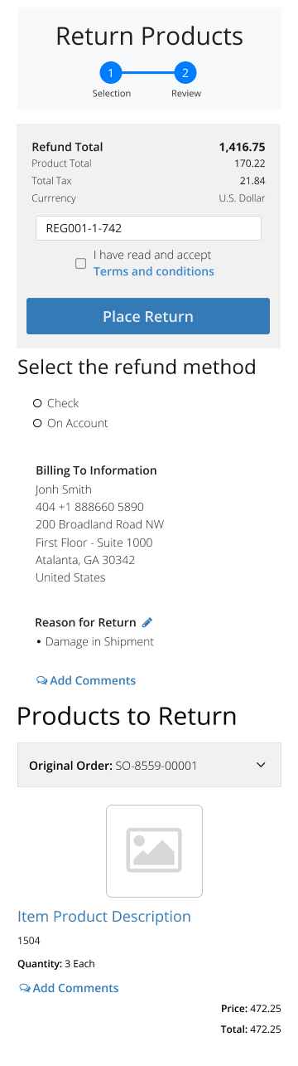Image resolution: width=298 pixels, height=1066 pixels.
Task: Select the On Account refund method
Action: tap(37, 423)
